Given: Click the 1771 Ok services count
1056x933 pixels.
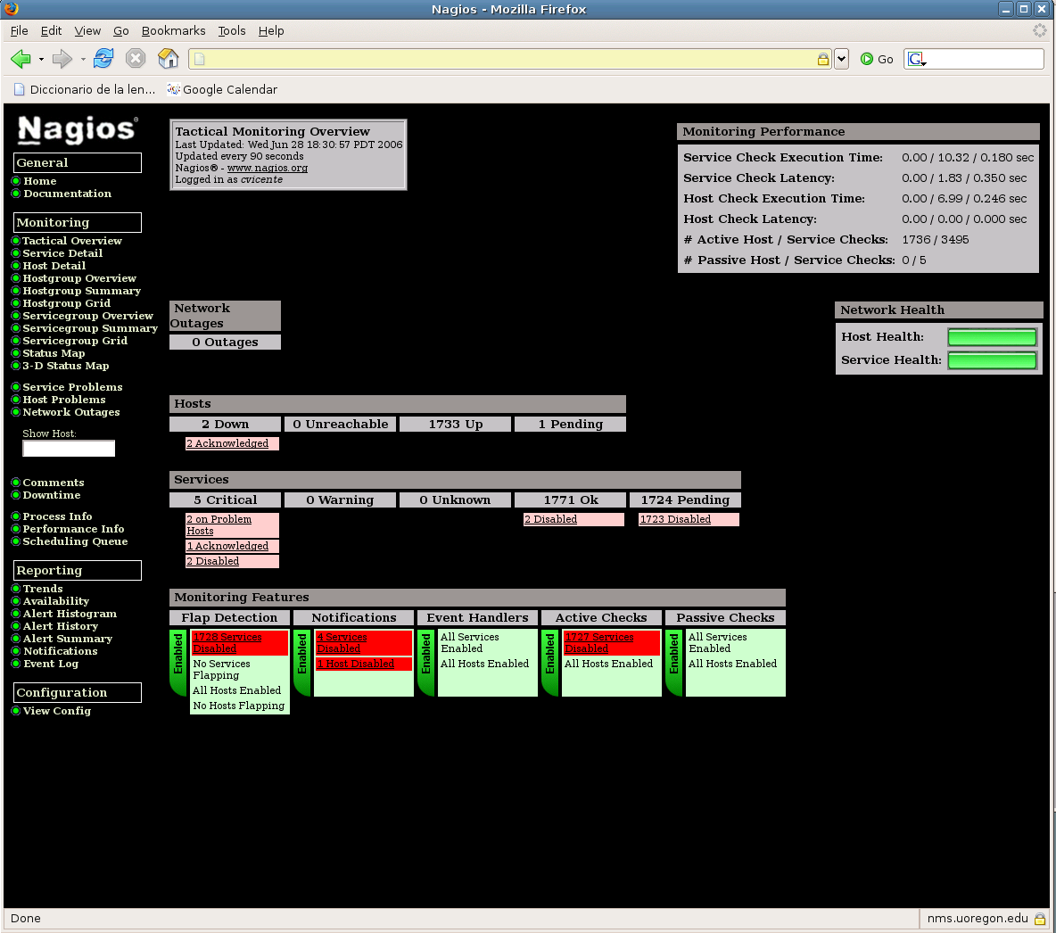Looking at the screenshot, I should pos(571,500).
